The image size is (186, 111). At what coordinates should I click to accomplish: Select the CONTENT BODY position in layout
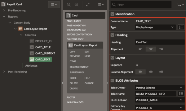[75, 39]
